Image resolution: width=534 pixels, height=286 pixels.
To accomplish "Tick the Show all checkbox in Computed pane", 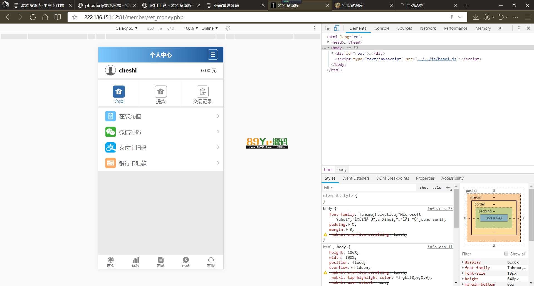I will (506, 254).
